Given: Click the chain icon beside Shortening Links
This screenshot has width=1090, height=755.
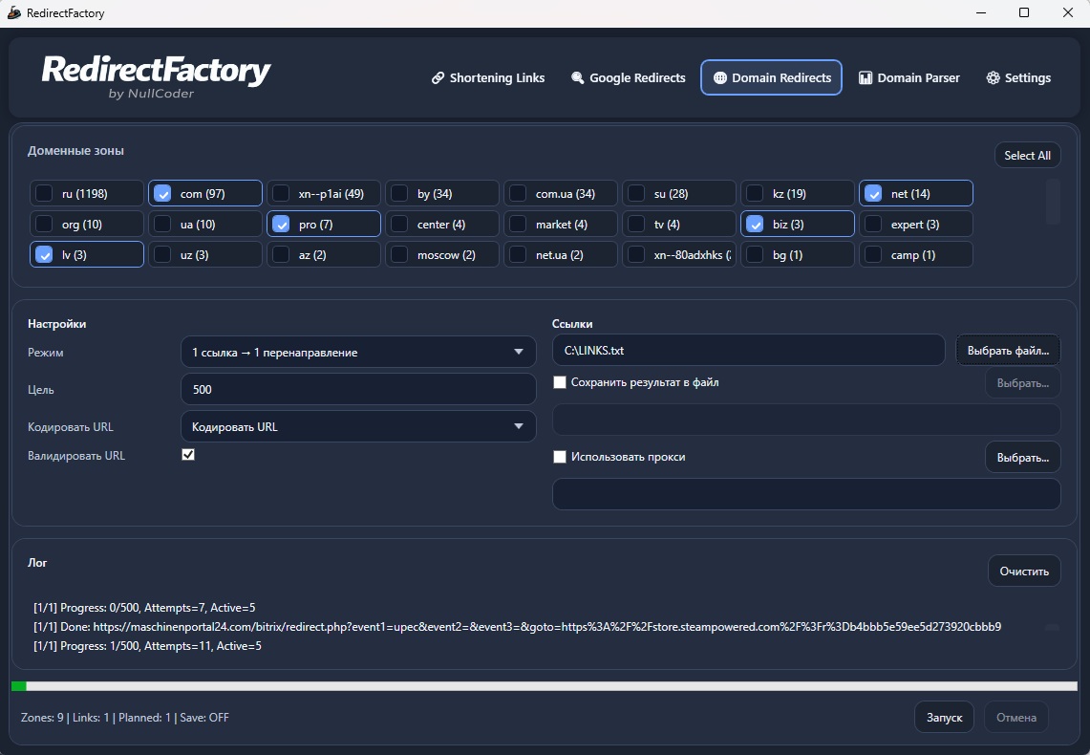Looking at the screenshot, I should pyautogui.click(x=438, y=78).
